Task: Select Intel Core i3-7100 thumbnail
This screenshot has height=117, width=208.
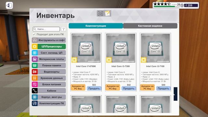Action: [x=155, y=48]
